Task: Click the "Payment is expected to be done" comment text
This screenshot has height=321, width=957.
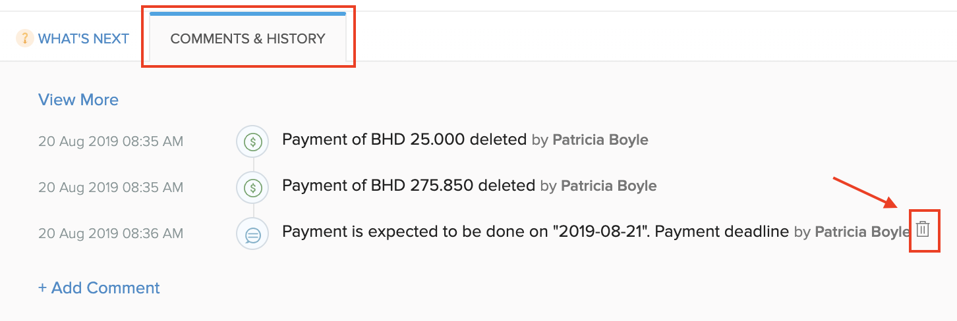Action: [370, 232]
